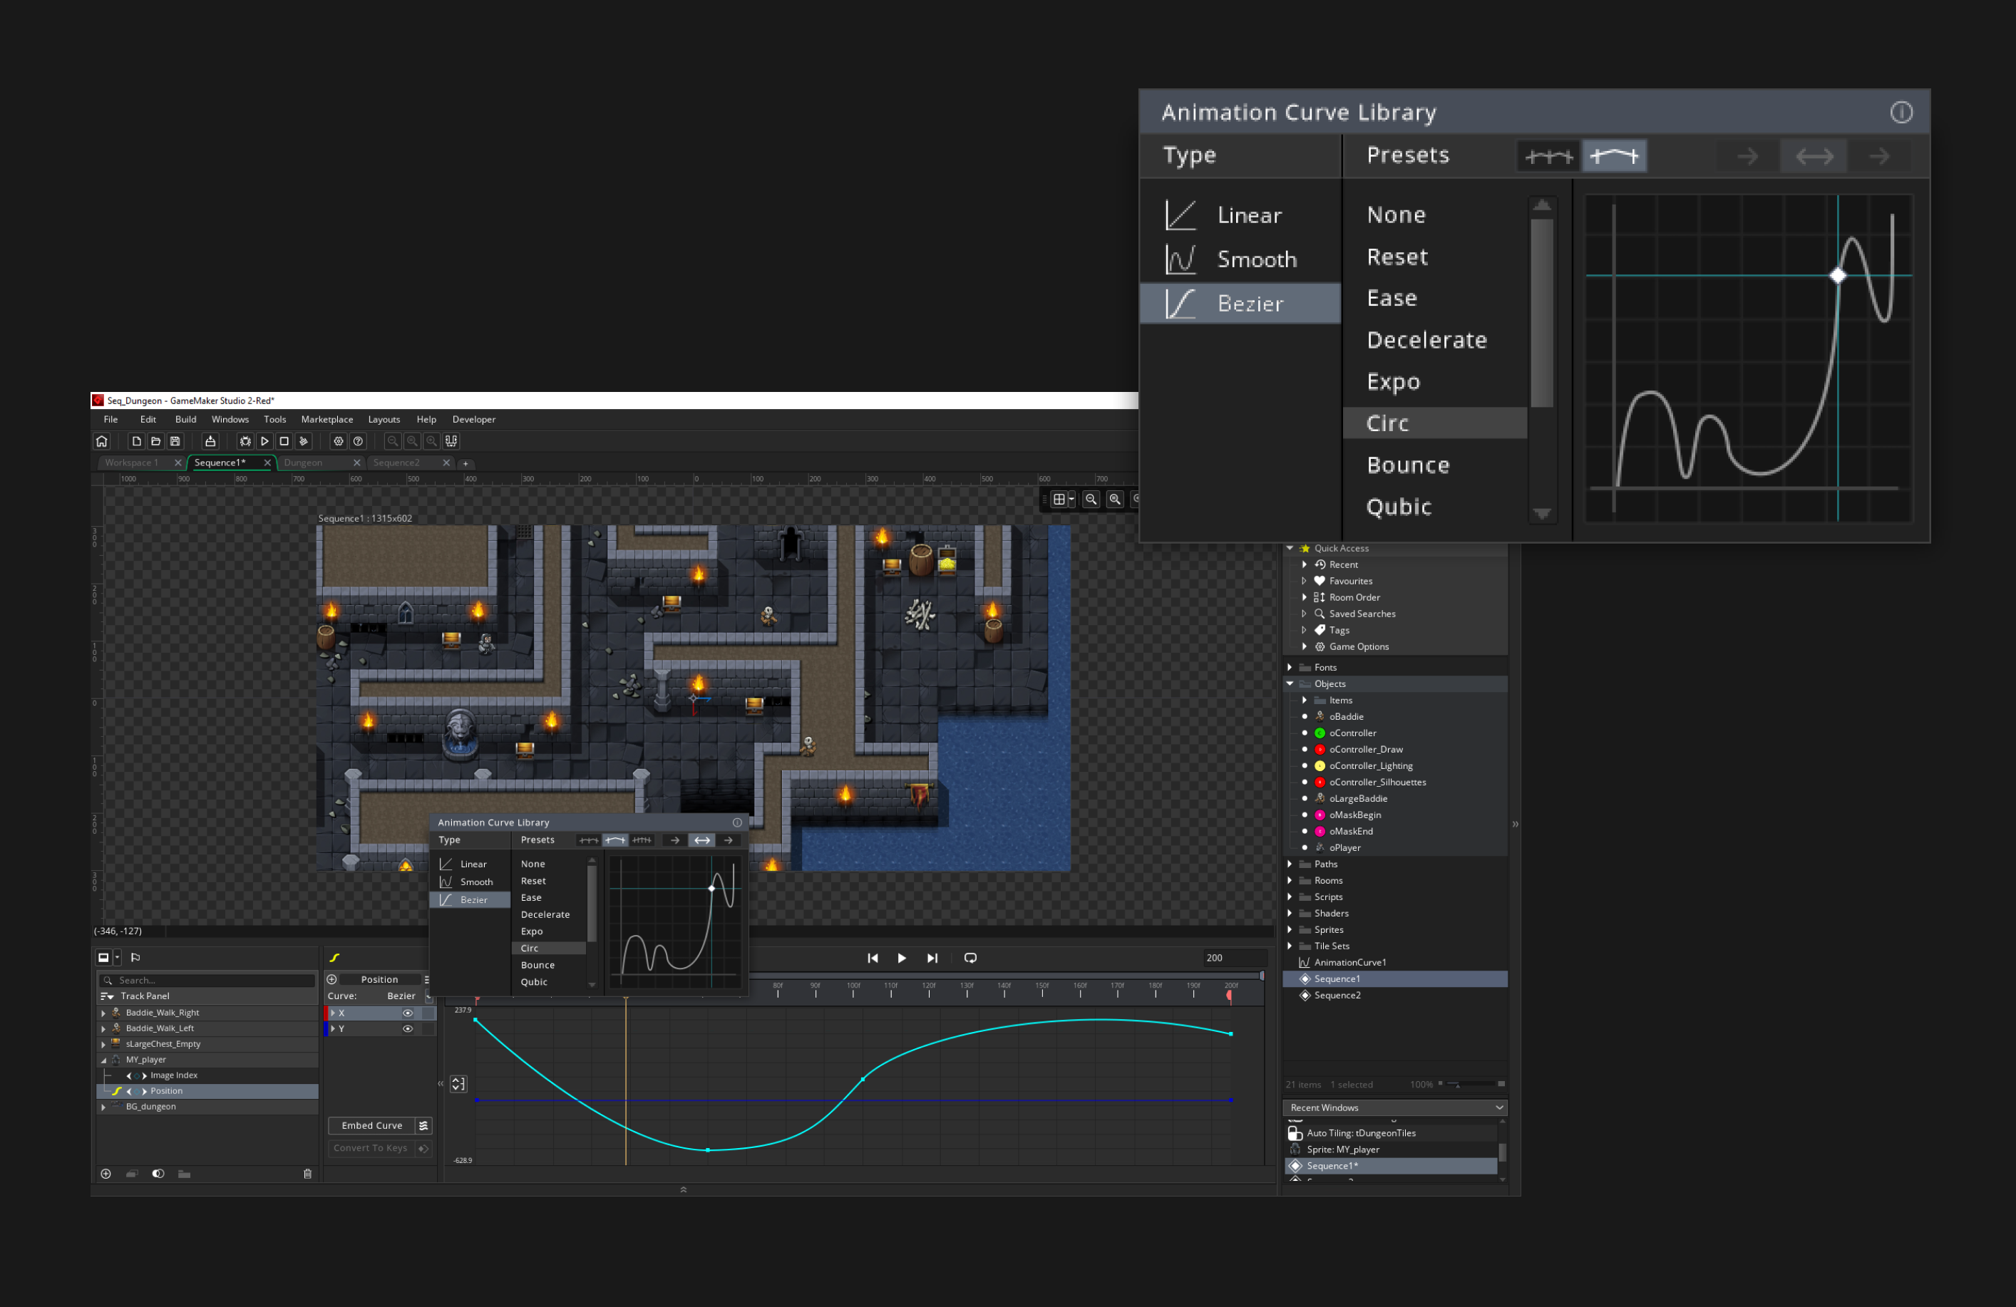Toggle the loop playback button
2016x1307 pixels.
[x=971, y=958]
